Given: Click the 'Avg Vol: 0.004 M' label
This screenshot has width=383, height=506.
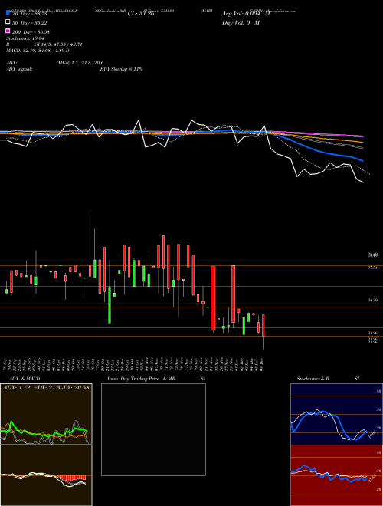Looking at the screenshot, I should [x=245, y=14].
